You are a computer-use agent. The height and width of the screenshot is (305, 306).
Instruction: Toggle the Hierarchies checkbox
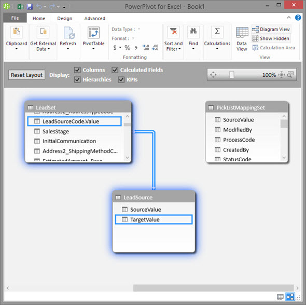77,79
